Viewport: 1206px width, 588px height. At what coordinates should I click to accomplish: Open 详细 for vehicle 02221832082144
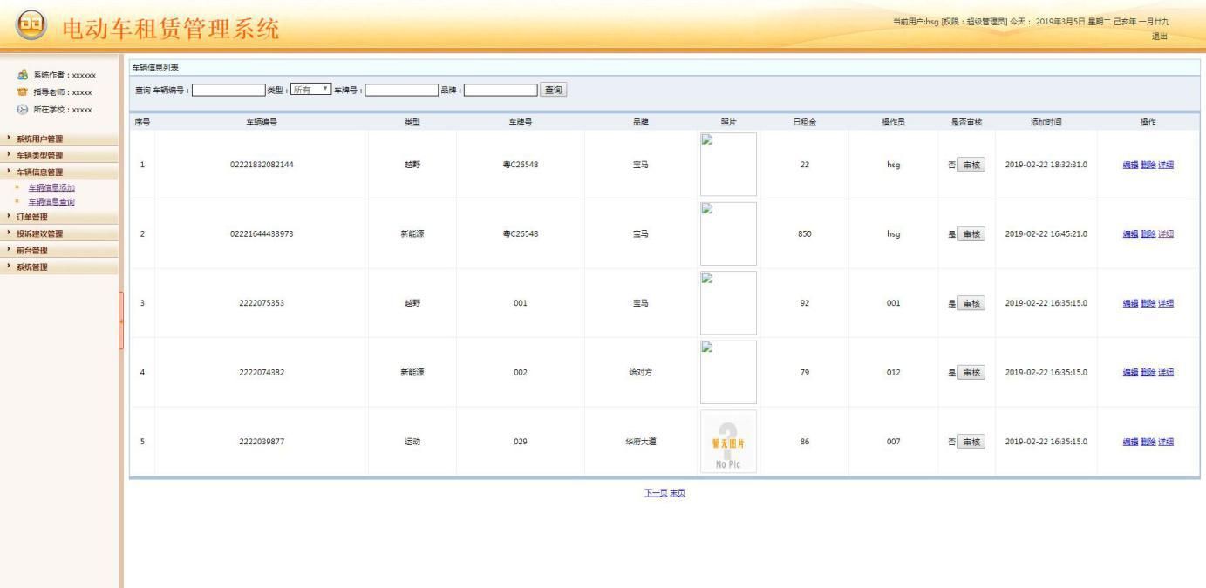1166,165
